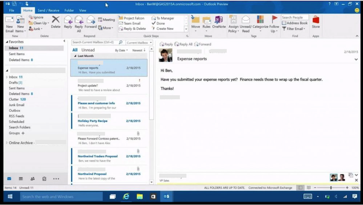Send message to OneNote
This screenshot has height=205, width=363.
click(219, 22)
